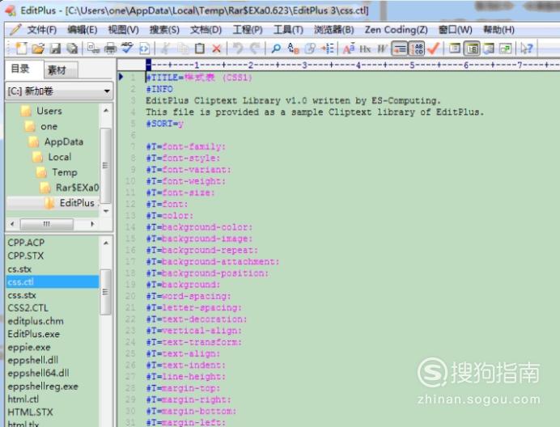This screenshot has width=560, height=427.
Task: Paste clipboard with the clipboard icon
Action: [200, 49]
